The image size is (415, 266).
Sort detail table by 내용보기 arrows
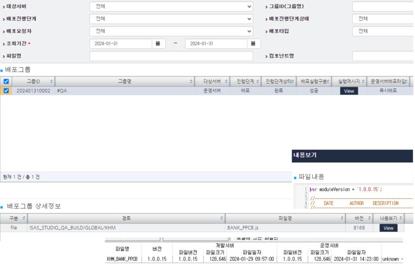click(x=400, y=218)
